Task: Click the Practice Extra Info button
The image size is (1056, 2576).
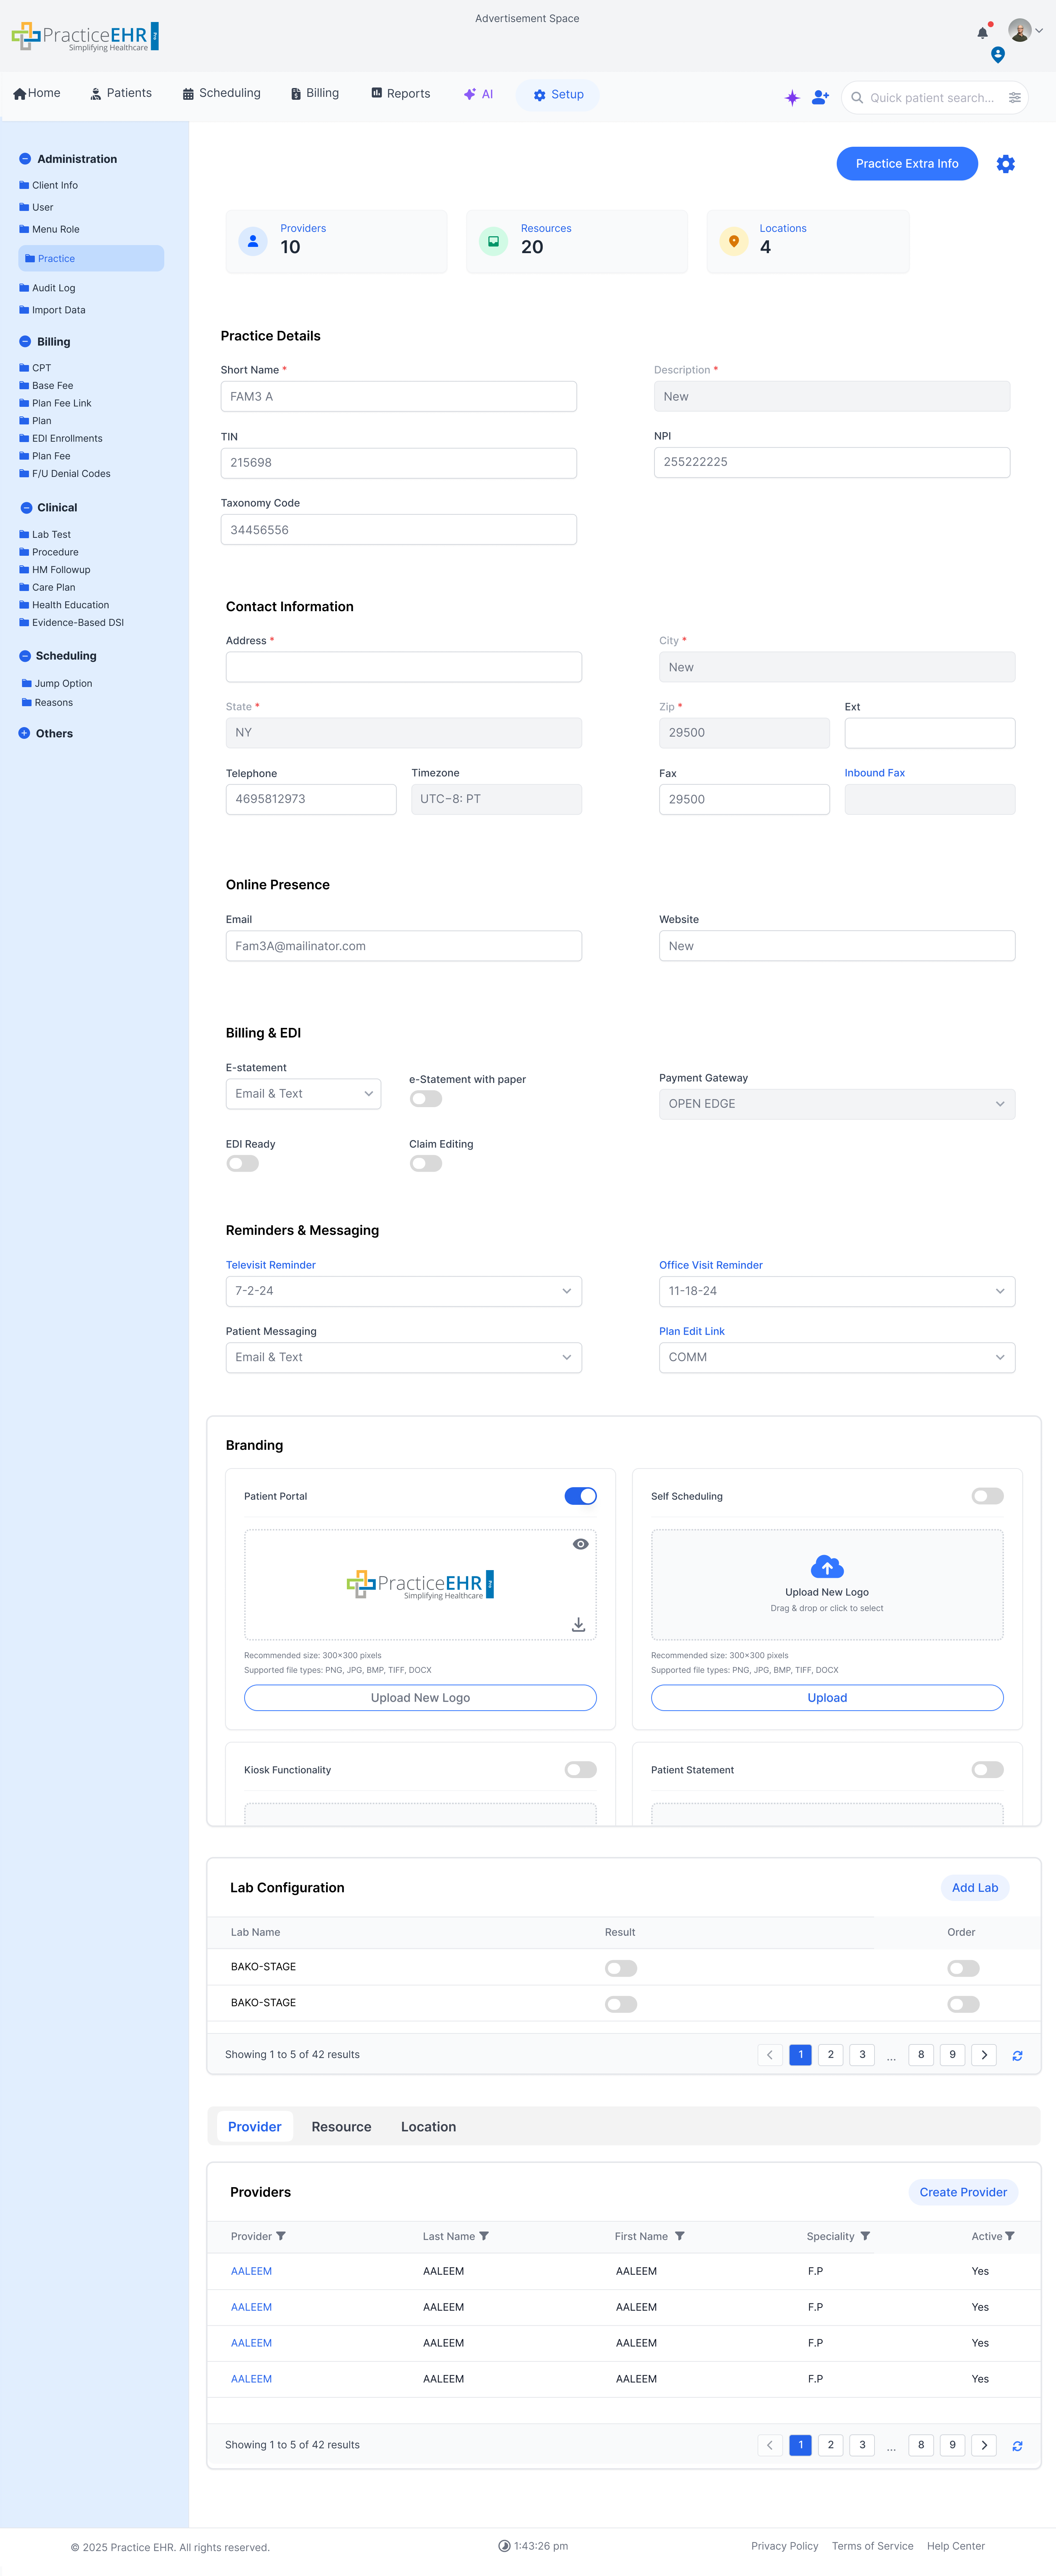Action: click(x=906, y=164)
